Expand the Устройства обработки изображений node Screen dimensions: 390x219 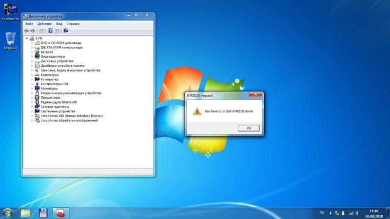(x=32, y=120)
